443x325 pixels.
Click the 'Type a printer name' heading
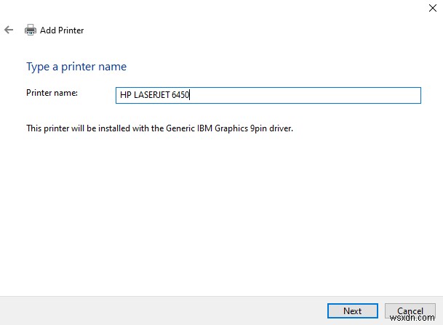(x=76, y=67)
